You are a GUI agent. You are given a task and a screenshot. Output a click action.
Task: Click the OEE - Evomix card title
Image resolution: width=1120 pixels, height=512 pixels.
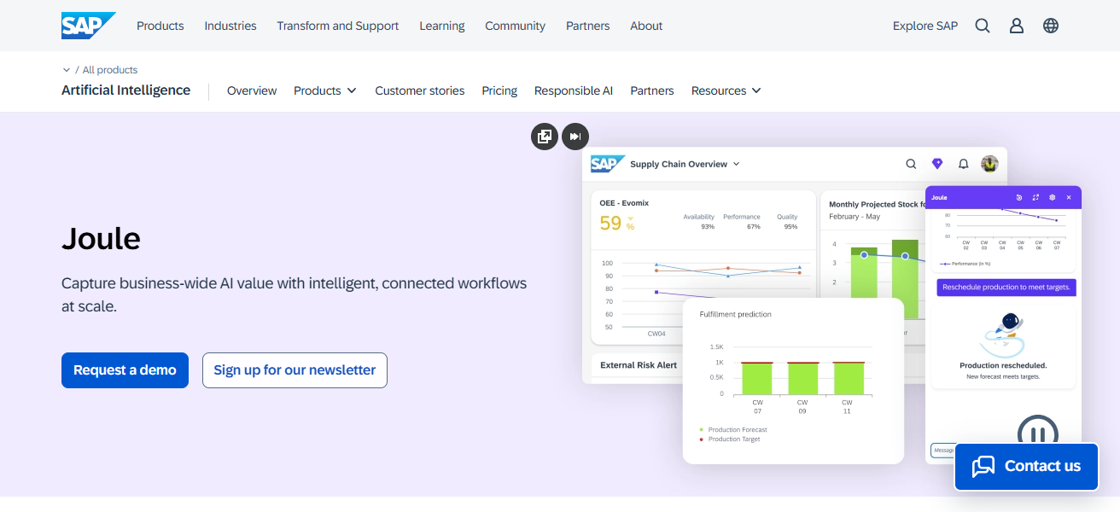tap(625, 203)
